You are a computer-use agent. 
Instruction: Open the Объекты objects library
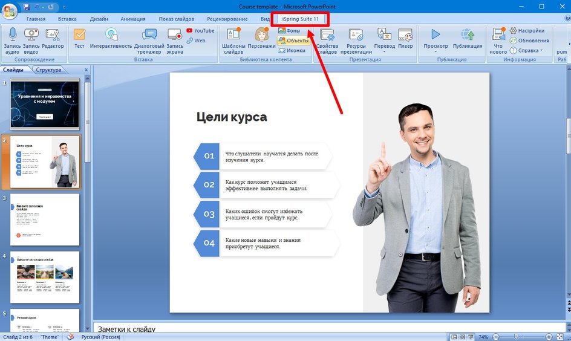(x=293, y=41)
